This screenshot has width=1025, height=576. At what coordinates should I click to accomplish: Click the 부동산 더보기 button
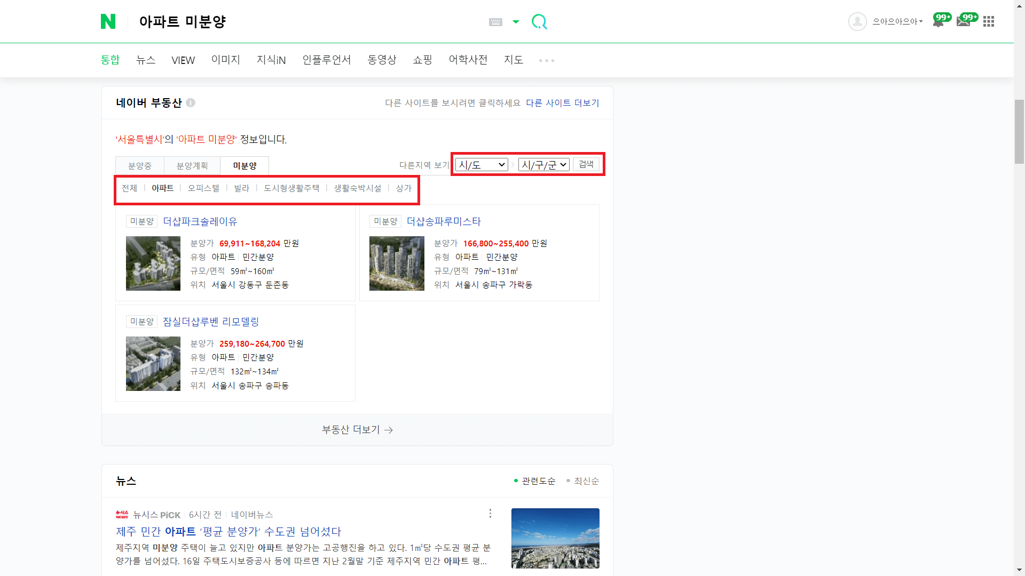[357, 430]
